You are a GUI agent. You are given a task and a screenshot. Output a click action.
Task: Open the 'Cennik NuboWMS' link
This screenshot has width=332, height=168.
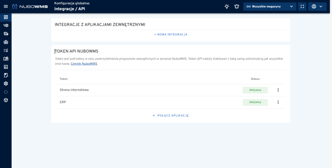[84, 64]
